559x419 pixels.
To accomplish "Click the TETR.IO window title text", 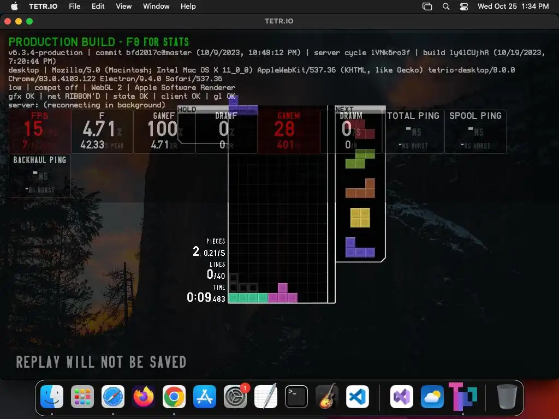I will coord(279,21).
